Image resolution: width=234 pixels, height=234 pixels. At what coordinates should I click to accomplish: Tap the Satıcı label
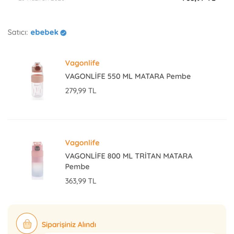(x=18, y=32)
